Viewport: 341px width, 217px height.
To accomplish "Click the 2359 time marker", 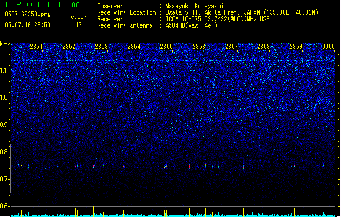I will pyautogui.click(x=296, y=47).
